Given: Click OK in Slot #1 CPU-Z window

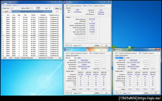Looking at the screenshot, I should coord(106,93).
